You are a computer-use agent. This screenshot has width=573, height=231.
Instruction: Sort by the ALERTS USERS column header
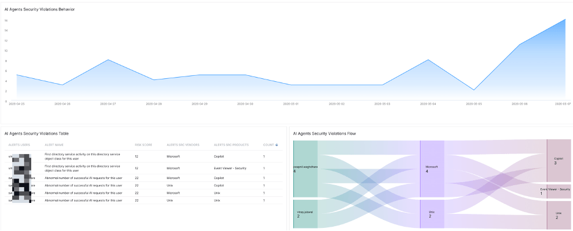[19, 145]
